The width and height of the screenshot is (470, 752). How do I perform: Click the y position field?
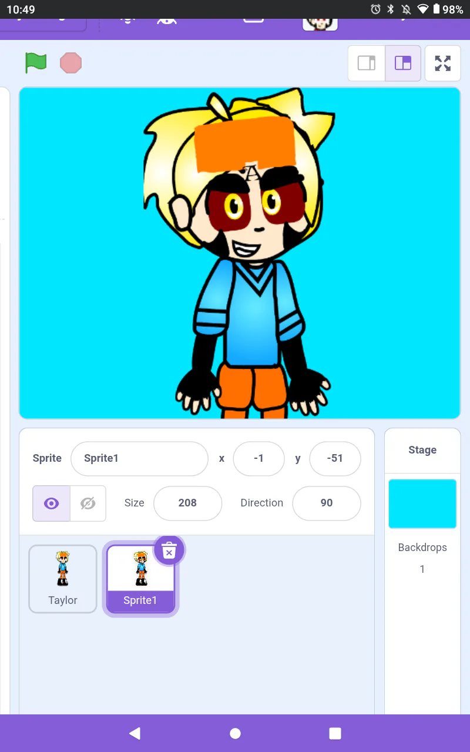coord(335,458)
